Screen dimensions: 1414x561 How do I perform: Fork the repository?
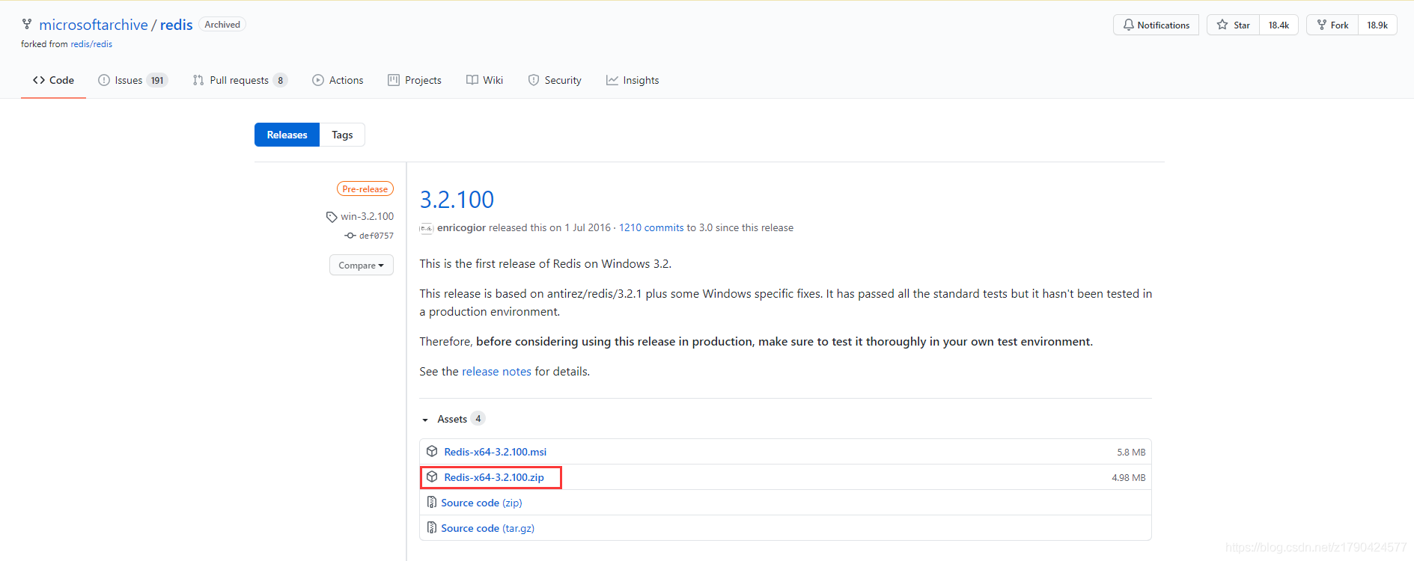click(x=1332, y=25)
